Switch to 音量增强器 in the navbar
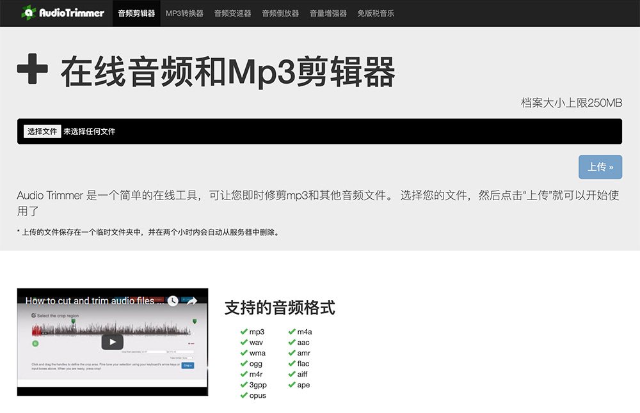640x413 pixels. (328, 13)
